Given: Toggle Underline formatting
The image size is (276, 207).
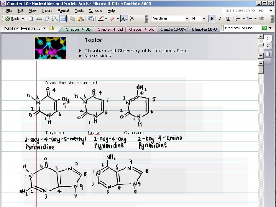Looking at the screenshot, I should coord(228,18).
